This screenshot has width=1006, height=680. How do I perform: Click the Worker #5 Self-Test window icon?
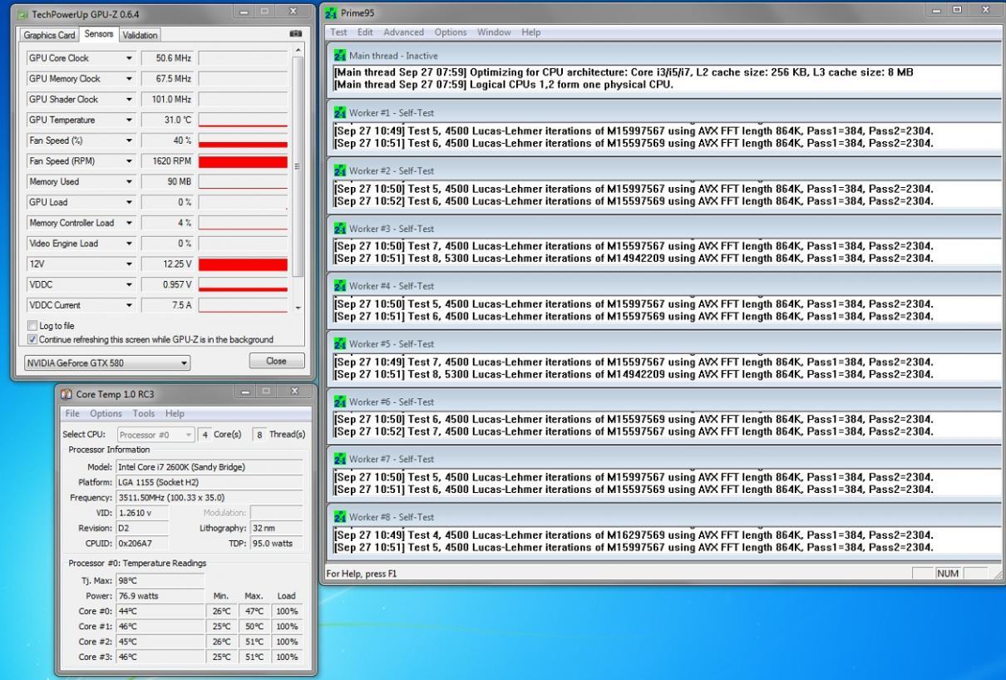tap(340, 344)
